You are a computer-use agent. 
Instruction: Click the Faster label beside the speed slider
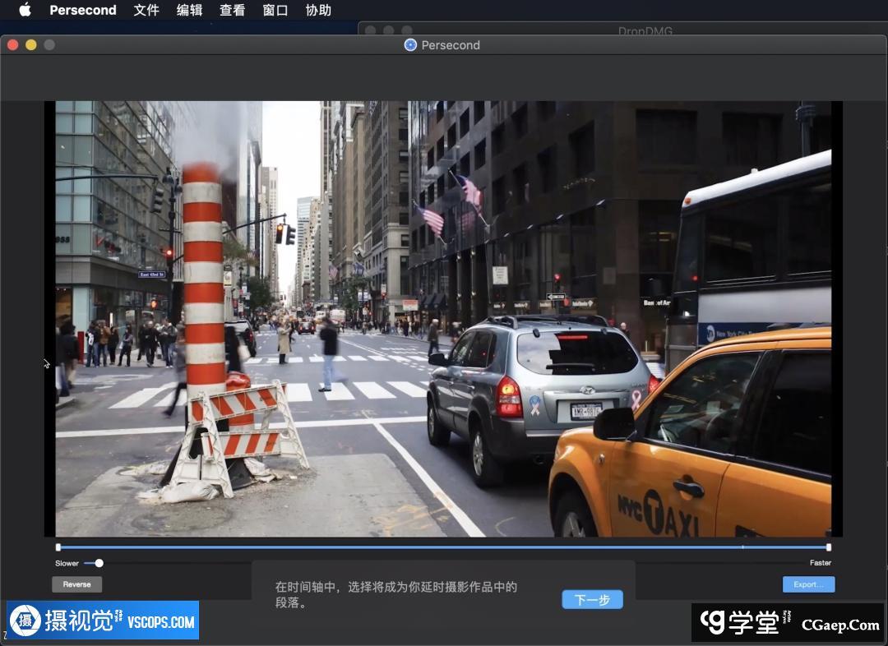(x=820, y=563)
